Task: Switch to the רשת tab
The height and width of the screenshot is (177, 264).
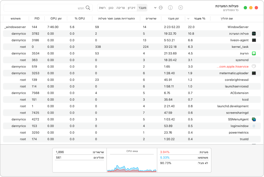Action: point(102,8)
